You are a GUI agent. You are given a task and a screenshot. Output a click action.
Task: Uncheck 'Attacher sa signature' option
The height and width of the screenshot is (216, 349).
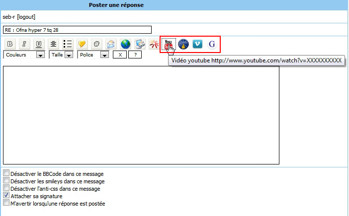click(x=6, y=196)
